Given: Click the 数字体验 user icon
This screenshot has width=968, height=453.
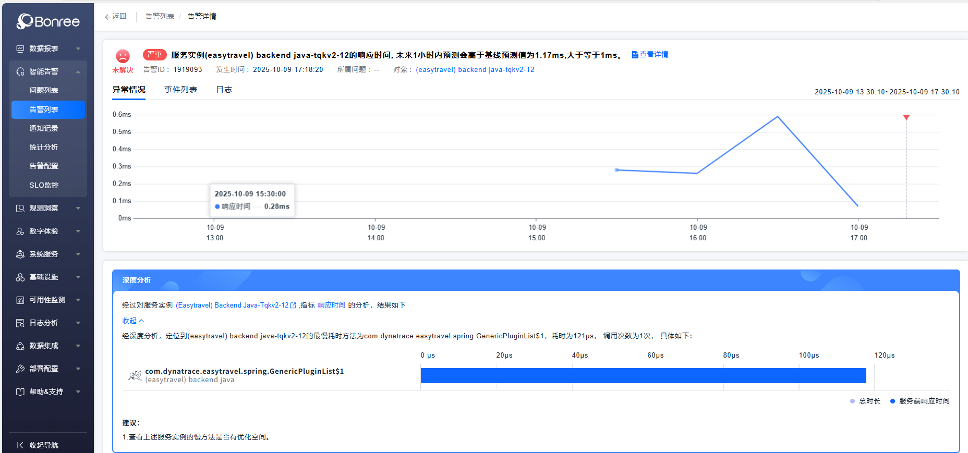Looking at the screenshot, I should (x=20, y=231).
